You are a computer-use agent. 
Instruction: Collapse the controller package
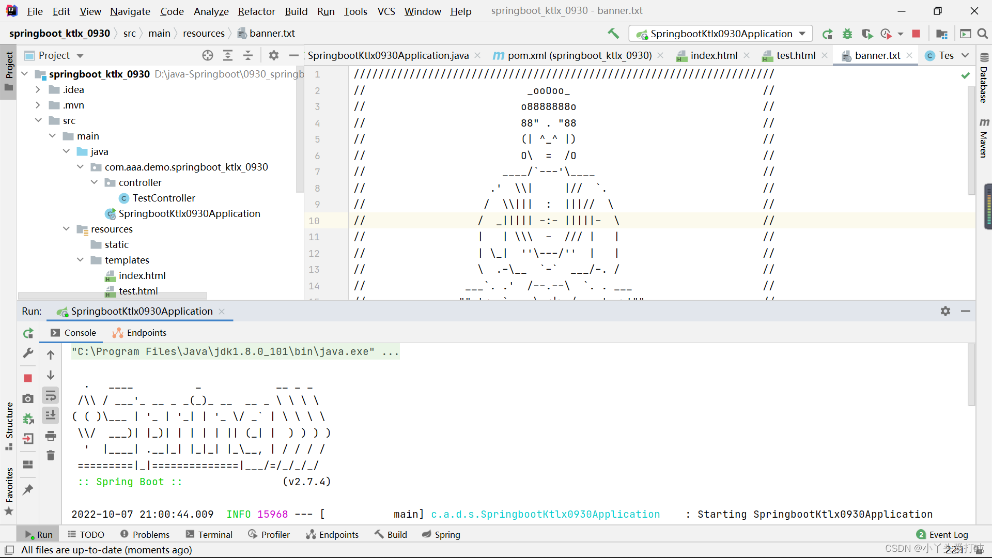(94, 182)
